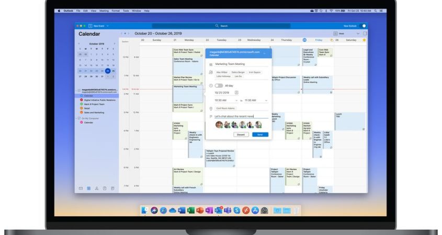The image size is (442, 235).
Task: Toggle the New Outlook switch
Action: pyautogui.click(x=364, y=26)
